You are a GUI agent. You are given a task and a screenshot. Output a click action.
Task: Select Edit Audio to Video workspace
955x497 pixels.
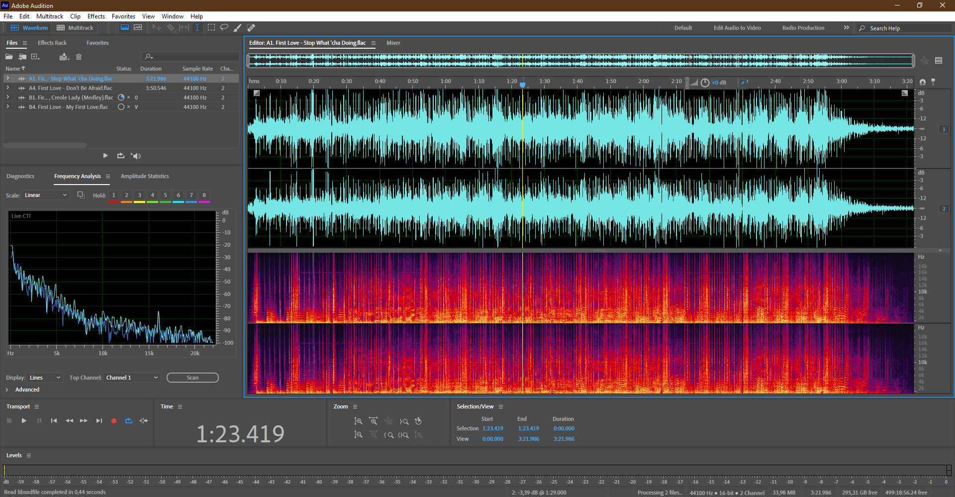coord(737,28)
